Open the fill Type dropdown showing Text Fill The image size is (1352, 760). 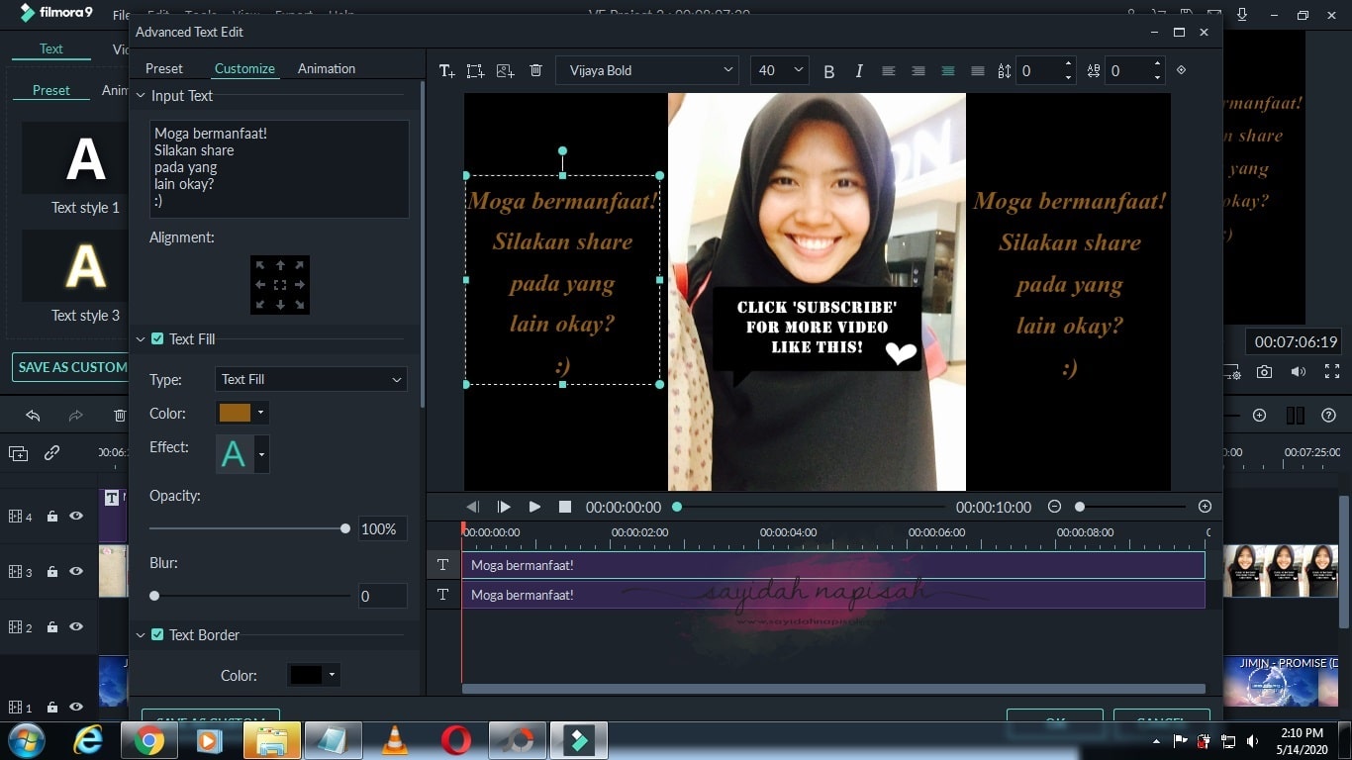pos(310,379)
